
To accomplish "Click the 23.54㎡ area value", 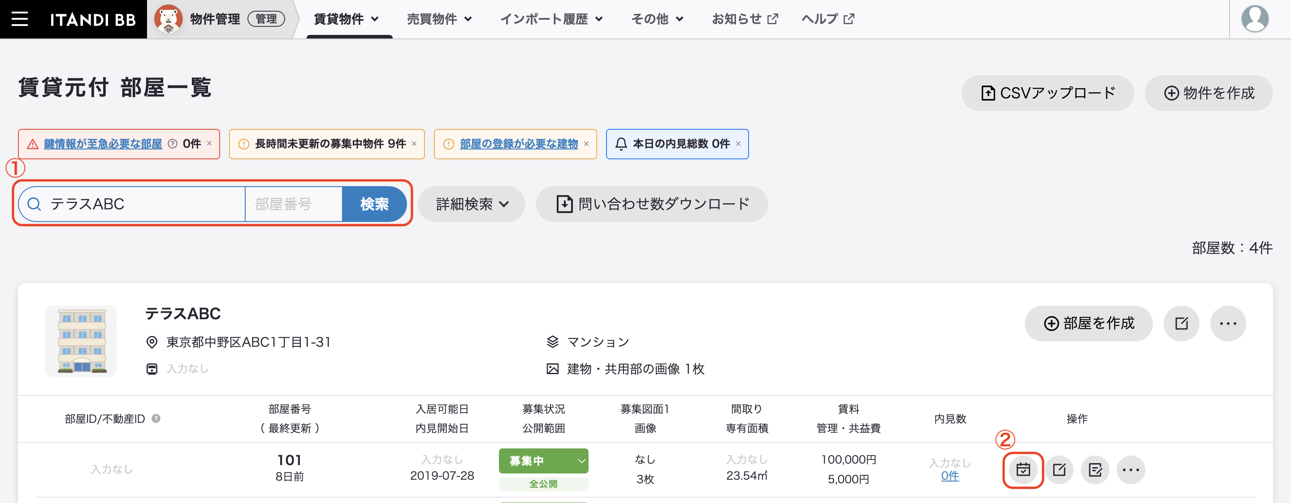I will pyautogui.click(x=747, y=475).
